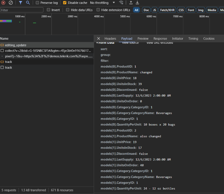Switch to the Headers tab

(x=110, y=39)
